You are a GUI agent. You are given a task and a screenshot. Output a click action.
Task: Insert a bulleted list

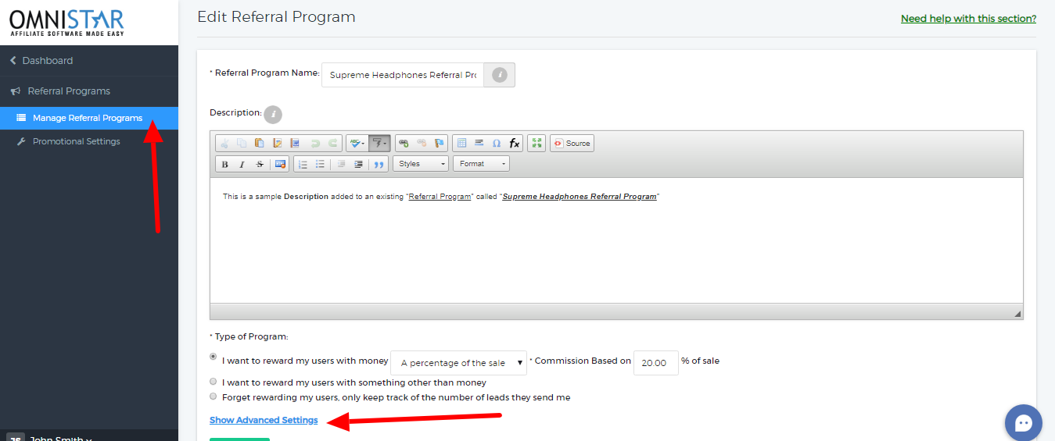(x=320, y=164)
